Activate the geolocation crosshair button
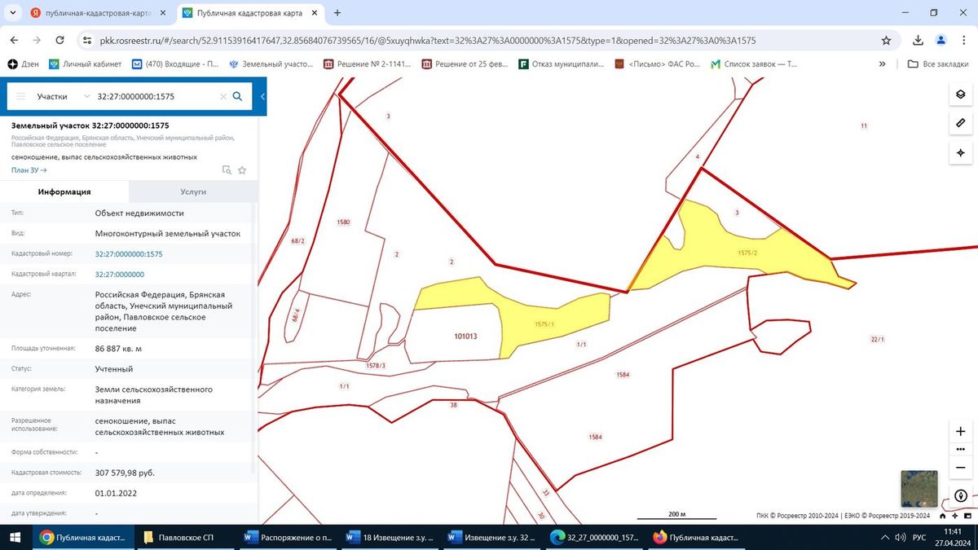The height and width of the screenshot is (550, 978). coord(961,152)
